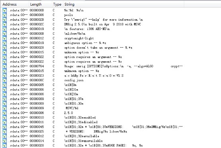Select icon beside 'Try xmrig --help' row
This screenshot has width=221, height=148.
pos(4,20)
